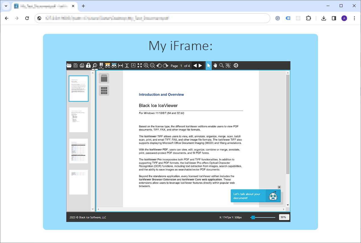Click the 'My iFrame:' heading
Image resolution: width=361 pixels, height=243 pixels.
(x=180, y=46)
